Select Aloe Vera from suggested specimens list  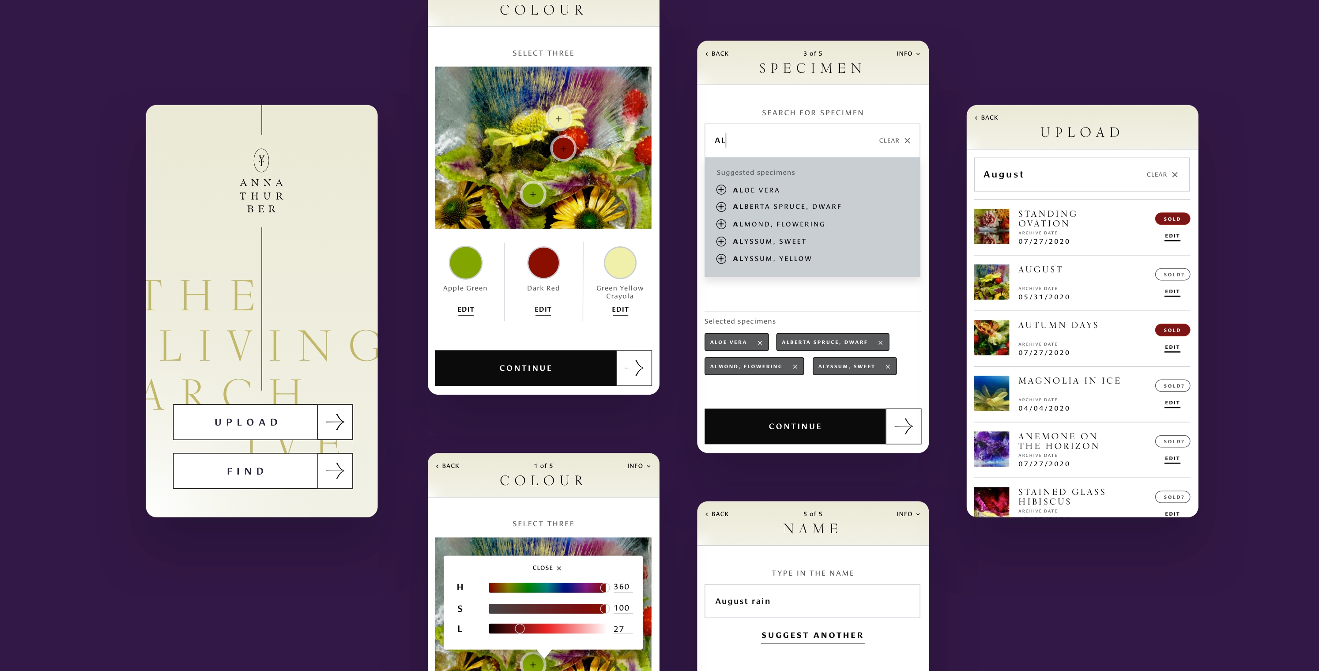tap(756, 190)
